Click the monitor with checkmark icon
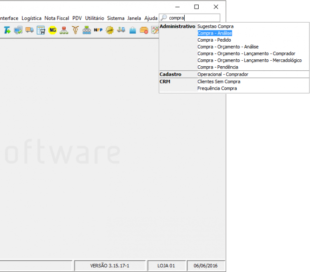 tap(18, 30)
